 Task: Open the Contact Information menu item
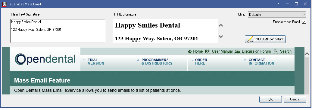261,62
